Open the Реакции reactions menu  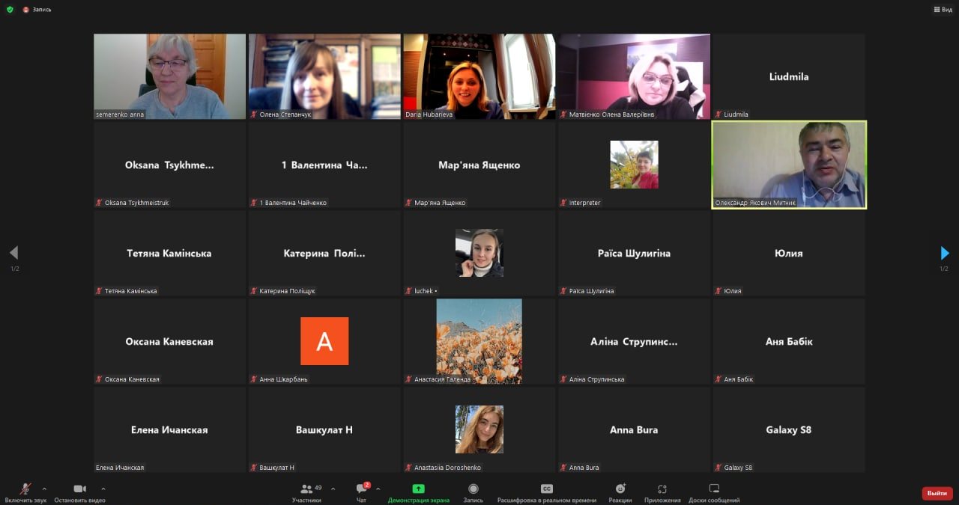coord(620,489)
